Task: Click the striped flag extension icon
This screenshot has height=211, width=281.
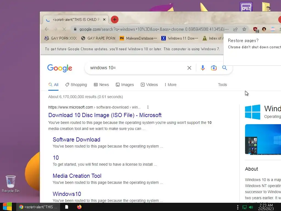Action: point(273,29)
